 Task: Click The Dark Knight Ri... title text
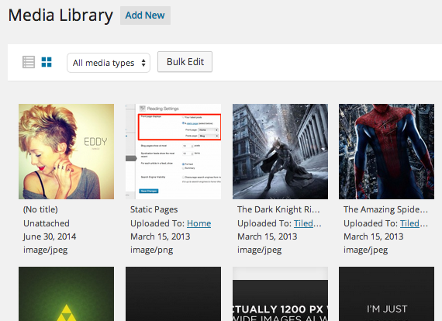click(278, 209)
